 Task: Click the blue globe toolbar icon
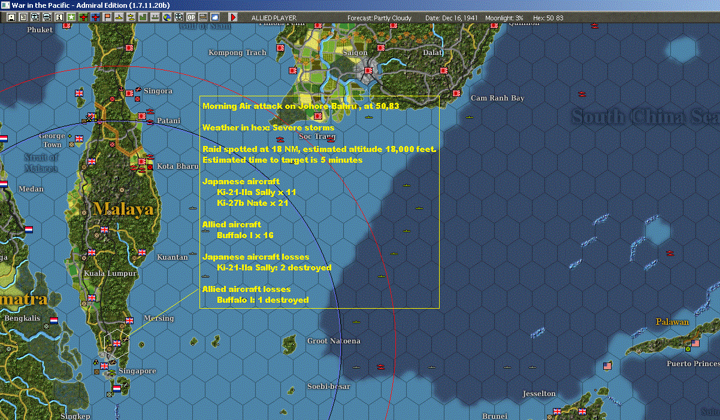click(167, 17)
